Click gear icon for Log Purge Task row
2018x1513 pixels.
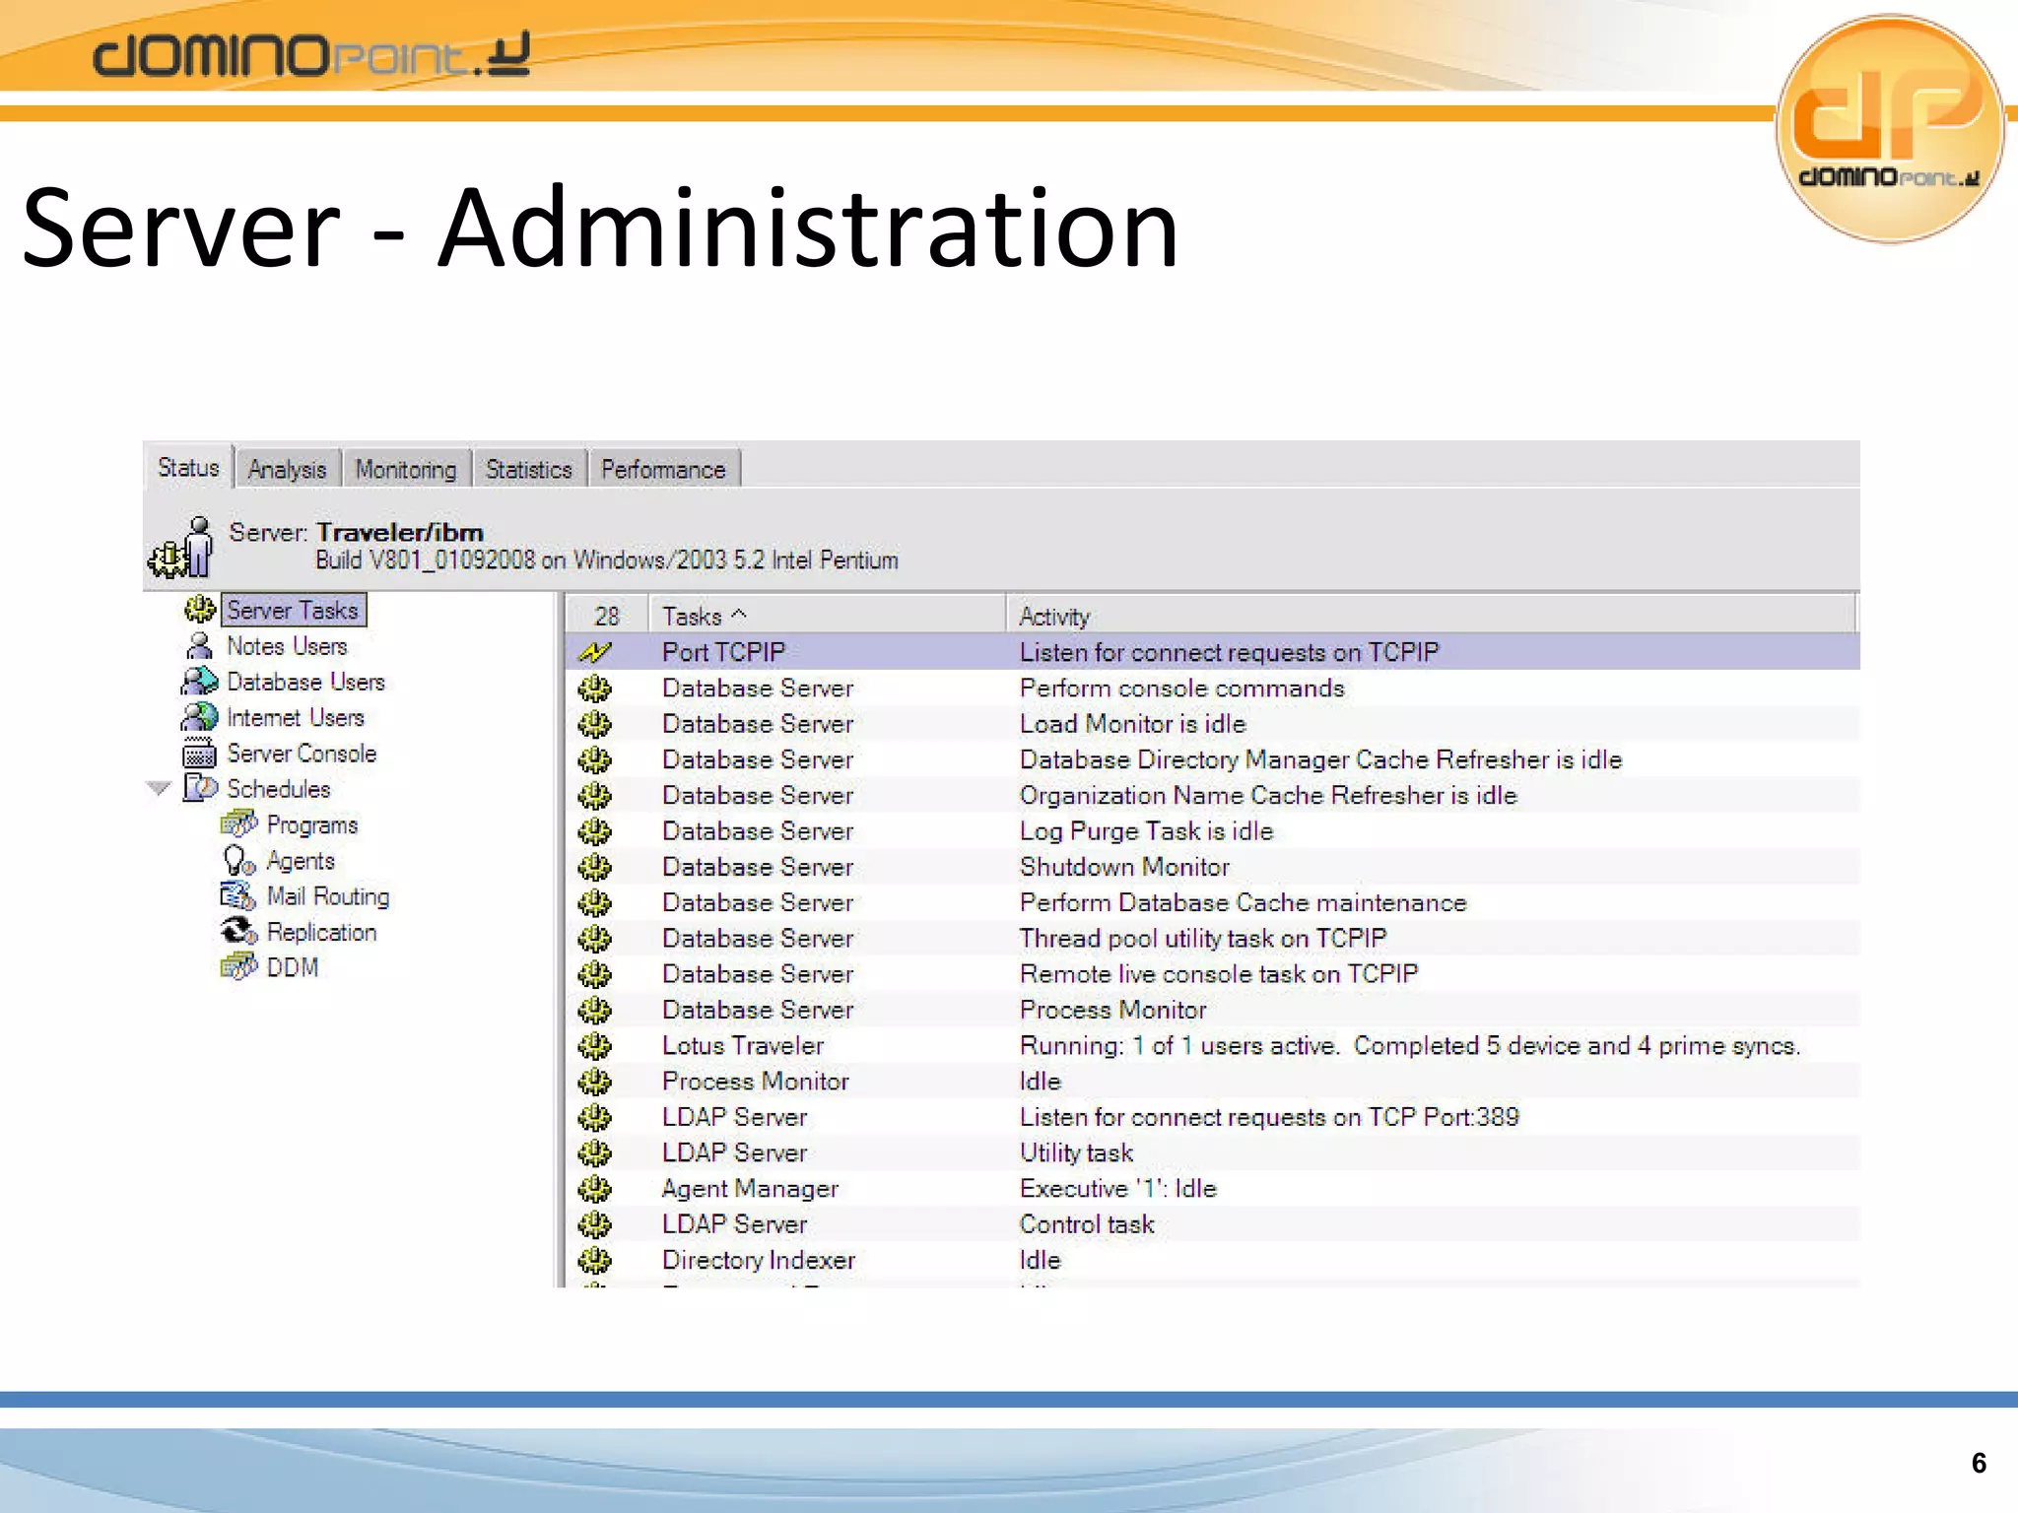(x=594, y=831)
